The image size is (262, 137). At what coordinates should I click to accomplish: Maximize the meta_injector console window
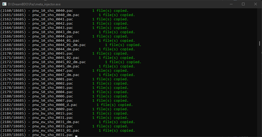pos(243,4)
